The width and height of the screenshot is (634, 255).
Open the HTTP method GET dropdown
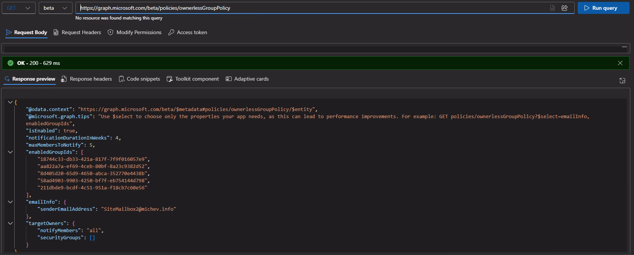(19, 8)
